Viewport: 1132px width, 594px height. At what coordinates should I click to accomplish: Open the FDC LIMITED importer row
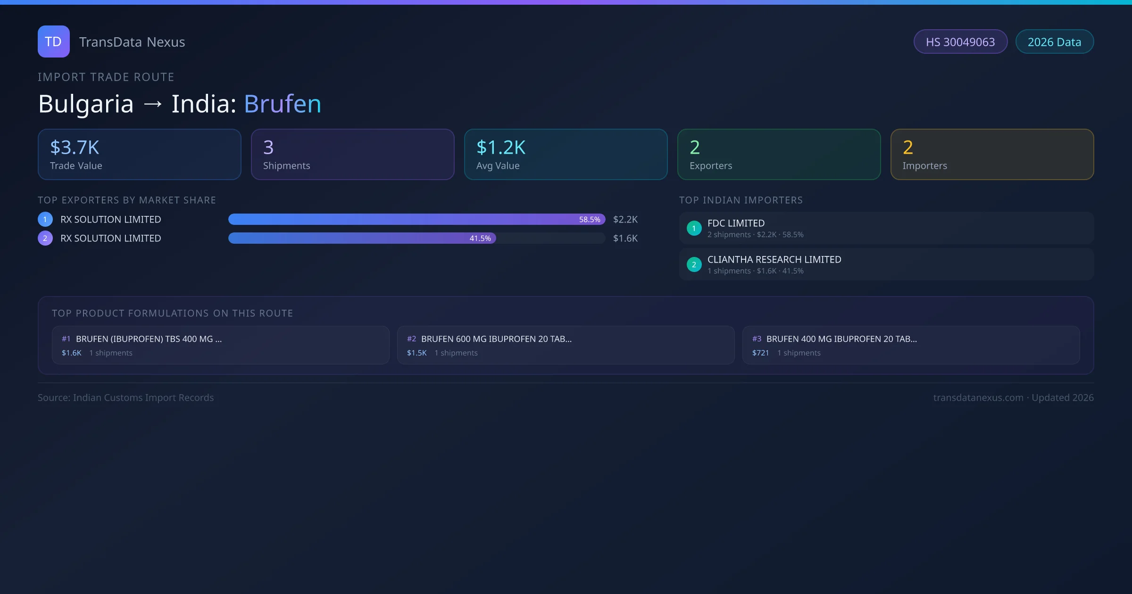(x=886, y=228)
